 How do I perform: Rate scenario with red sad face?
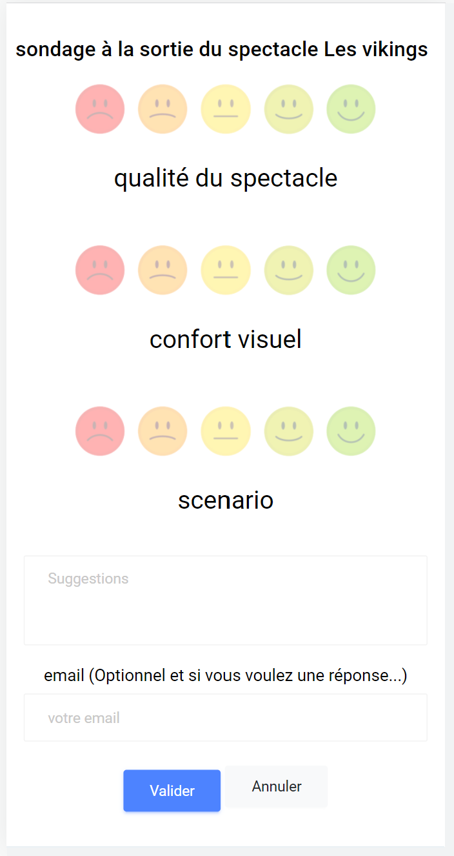click(x=100, y=431)
